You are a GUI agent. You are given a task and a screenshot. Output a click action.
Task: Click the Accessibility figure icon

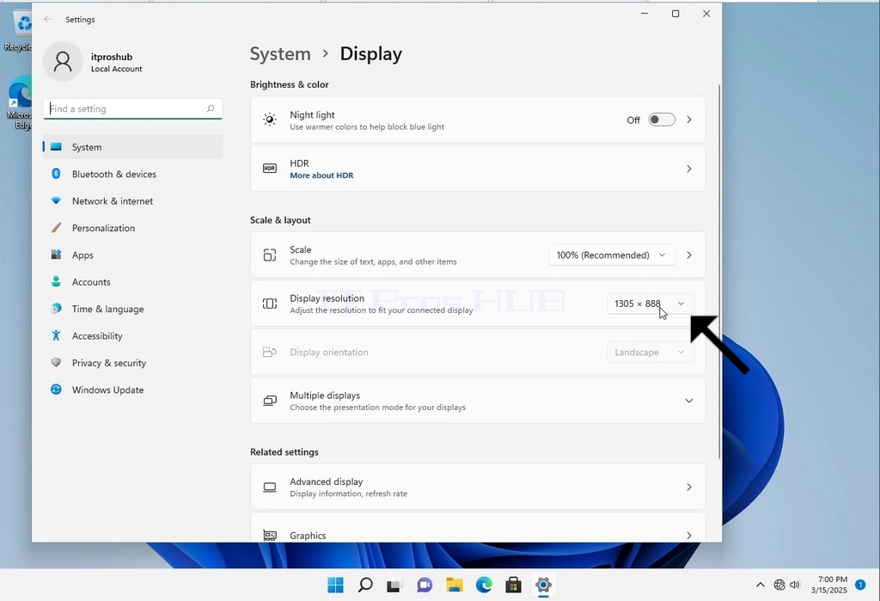(56, 336)
